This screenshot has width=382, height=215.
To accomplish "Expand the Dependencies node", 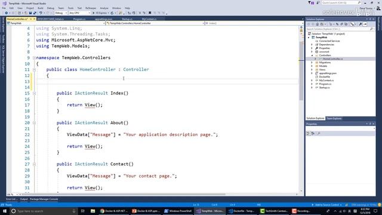I will pyautogui.click(x=312, y=45).
